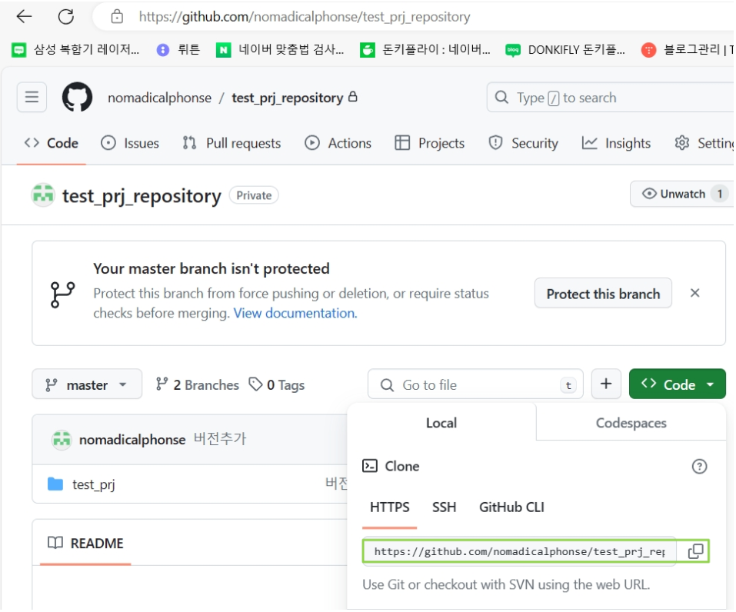Open the Unwatch notifications dropdown

[x=681, y=194]
